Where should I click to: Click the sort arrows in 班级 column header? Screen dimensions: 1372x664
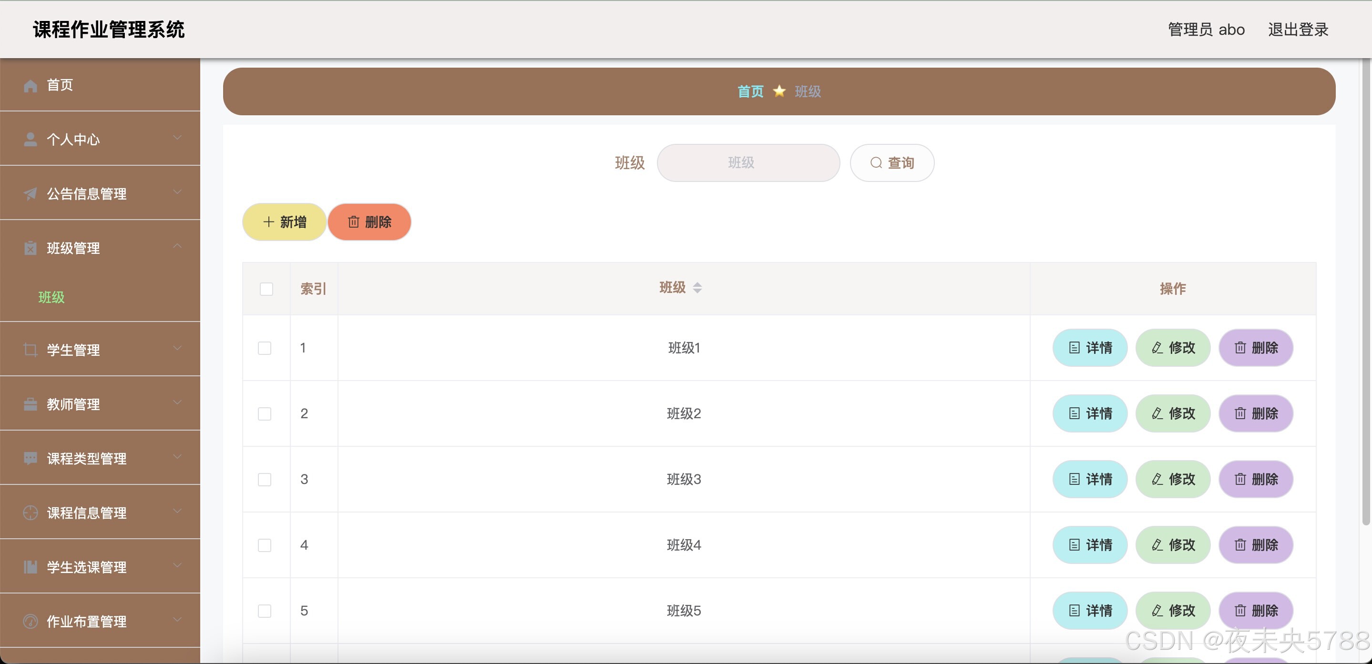(x=697, y=288)
